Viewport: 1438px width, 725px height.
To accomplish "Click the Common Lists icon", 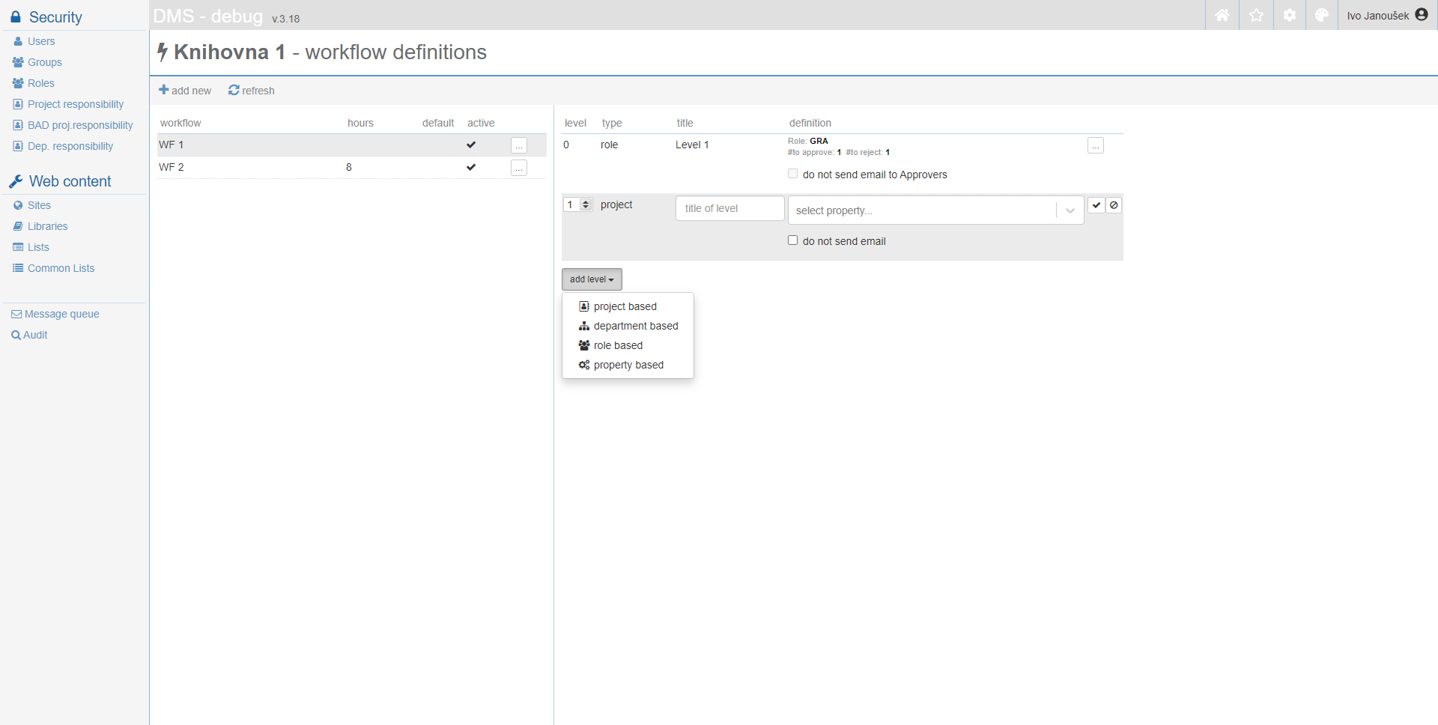I will tap(18, 268).
